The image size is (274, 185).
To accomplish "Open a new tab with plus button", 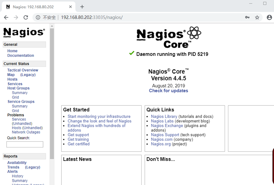I will coord(82,7).
